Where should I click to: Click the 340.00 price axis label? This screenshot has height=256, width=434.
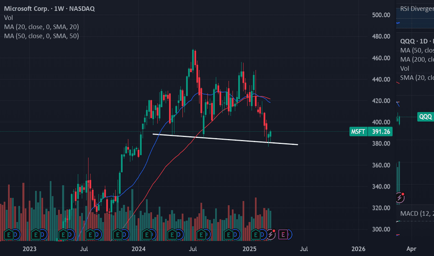click(381, 186)
